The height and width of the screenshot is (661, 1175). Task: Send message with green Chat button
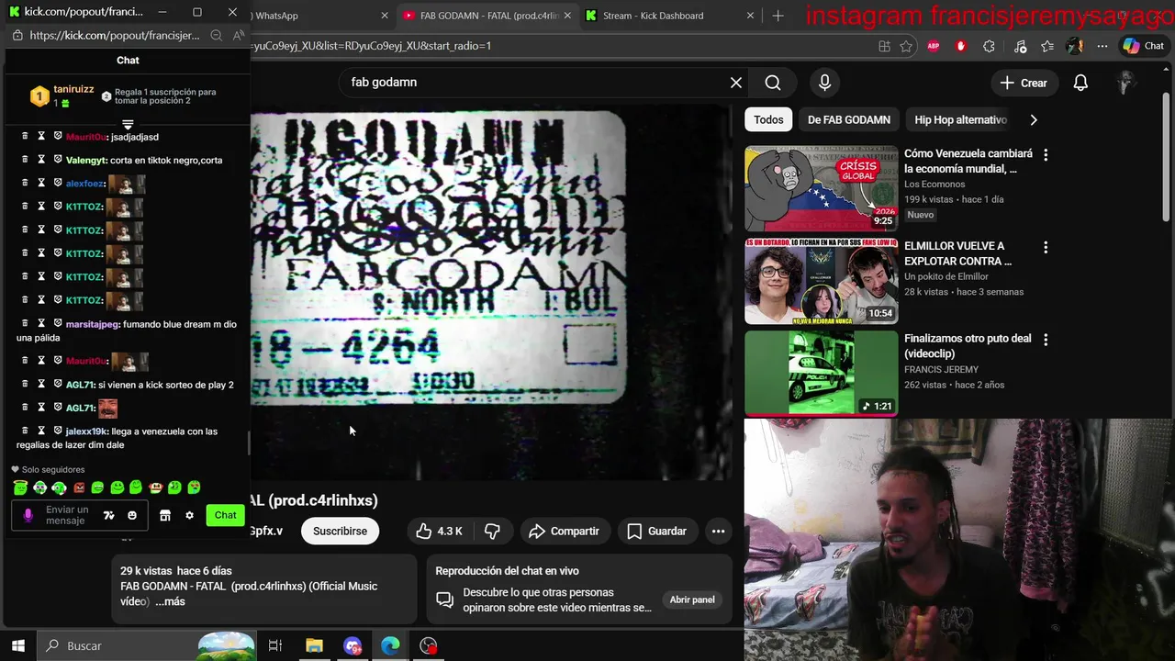click(x=226, y=515)
